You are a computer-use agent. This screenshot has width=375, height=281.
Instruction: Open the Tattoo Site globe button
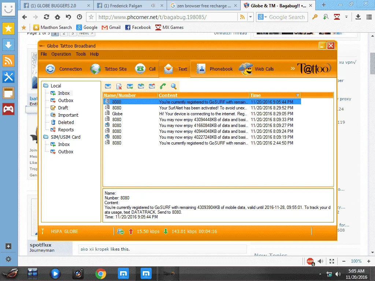click(108, 69)
